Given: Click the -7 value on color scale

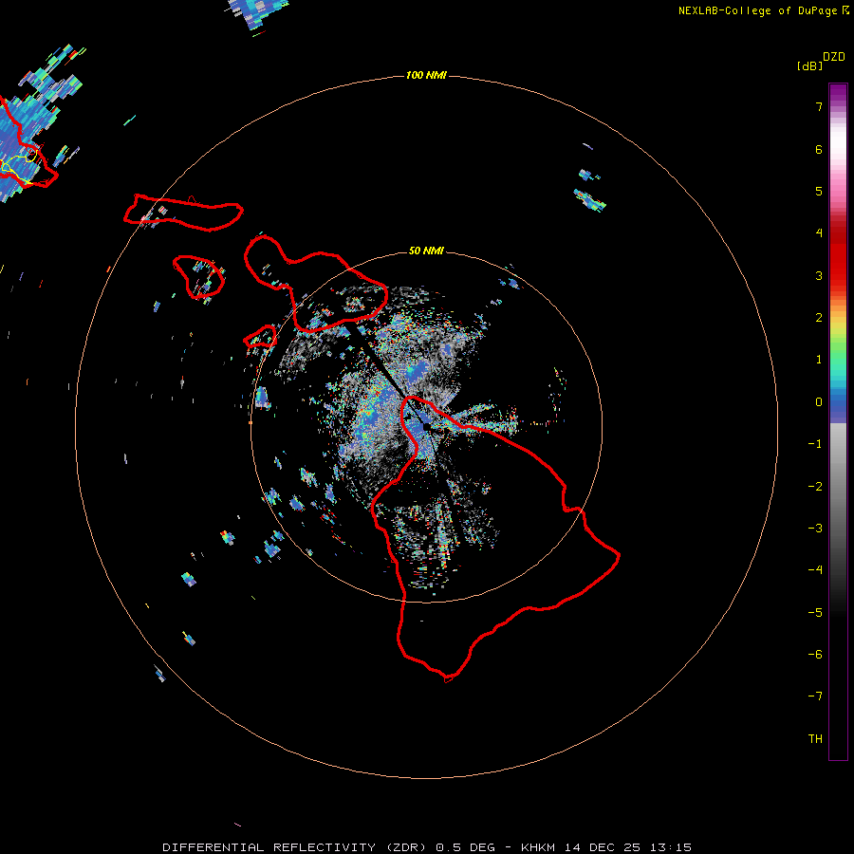Looking at the screenshot, I should [815, 696].
